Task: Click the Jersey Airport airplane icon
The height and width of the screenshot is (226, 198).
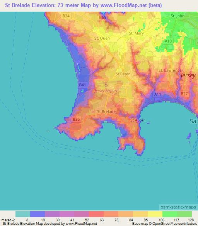Action: pos(106,85)
